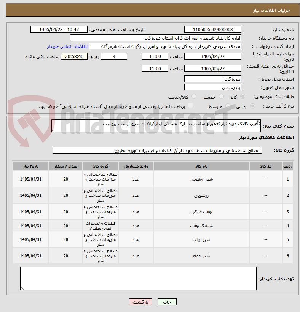Click the public announcement date field 1405/04/23 - 10:47

pos(59,29)
